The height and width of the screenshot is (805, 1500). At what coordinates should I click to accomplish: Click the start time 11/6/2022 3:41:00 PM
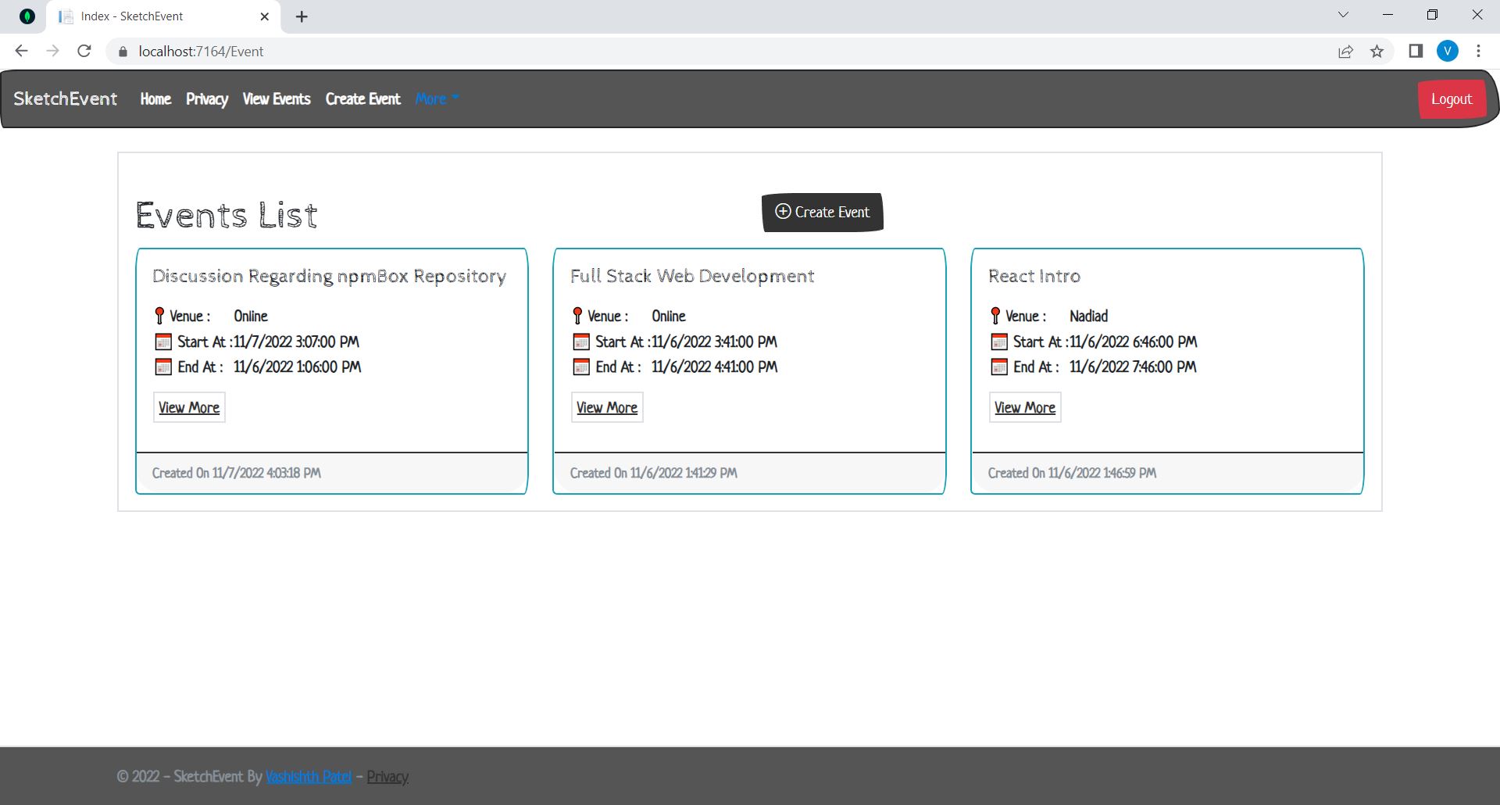coord(715,342)
